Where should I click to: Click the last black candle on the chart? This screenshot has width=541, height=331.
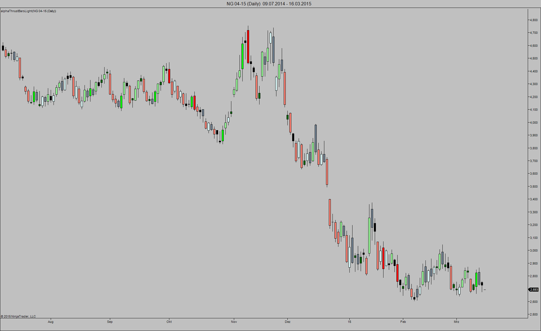(482, 284)
